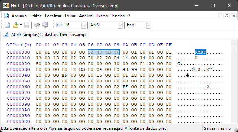Click highlighted RMKF text in decoded column
The height and width of the screenshot is (132, 238).
coord(200,52)
